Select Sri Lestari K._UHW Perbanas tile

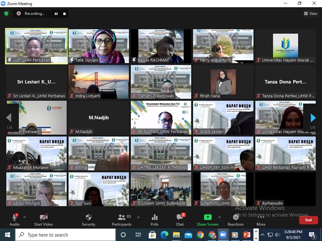coord(37,82)
